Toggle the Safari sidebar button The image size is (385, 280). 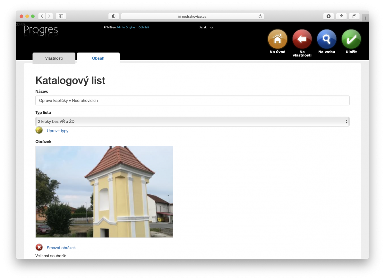pyautogui.click(x=61, y=16)
